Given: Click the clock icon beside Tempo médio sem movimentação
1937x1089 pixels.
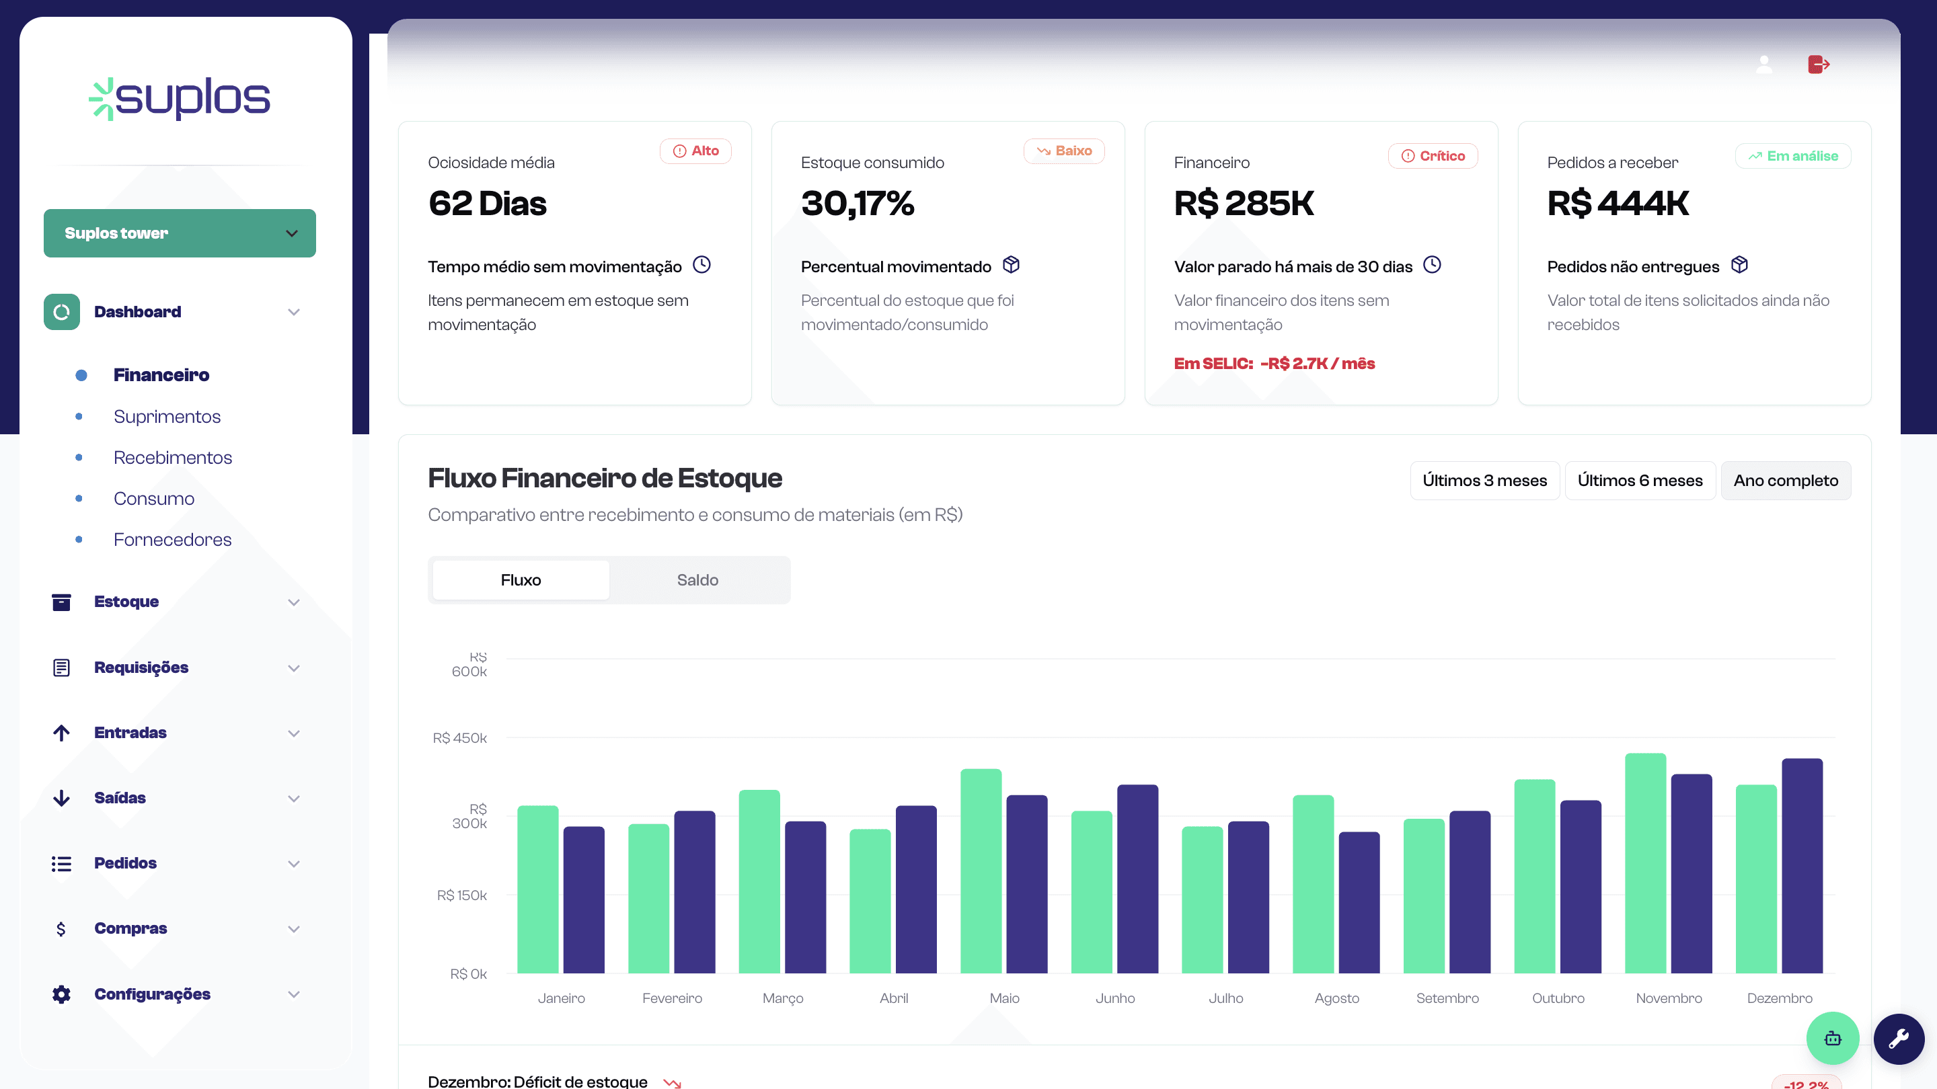Looking at the screenshot, I should pos(701,265).
